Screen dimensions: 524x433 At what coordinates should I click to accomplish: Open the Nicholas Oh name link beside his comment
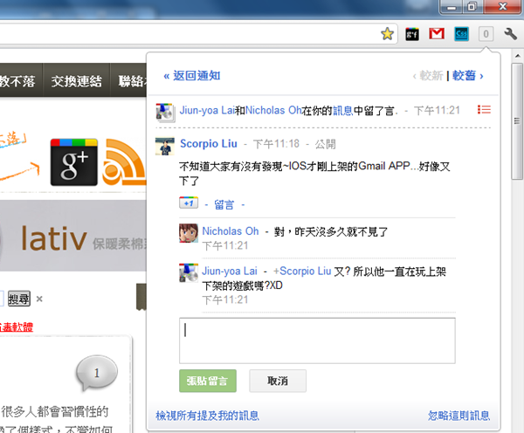(x=231, y=230)
